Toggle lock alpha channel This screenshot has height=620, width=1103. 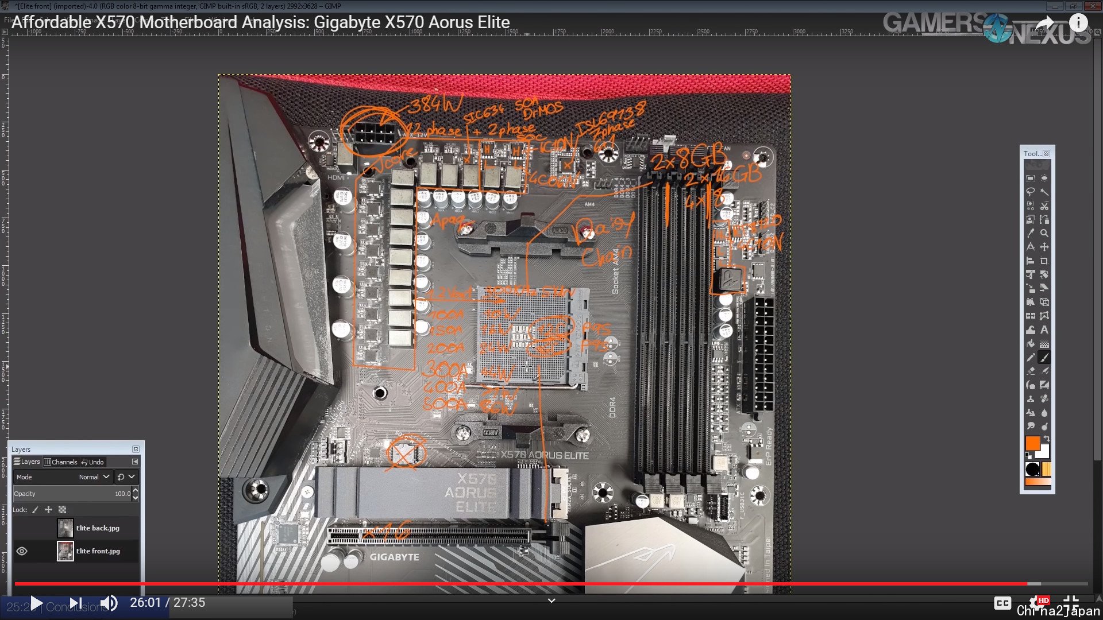[63, 510]
